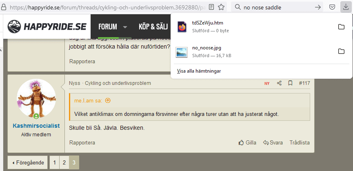Click the share icon on post #117
353x171 pixels.
tap(279, 83)
